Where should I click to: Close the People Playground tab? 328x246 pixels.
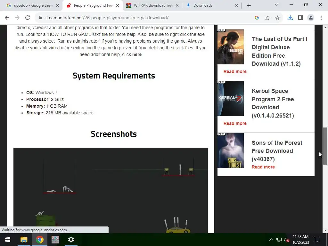[x=118, y=6]
